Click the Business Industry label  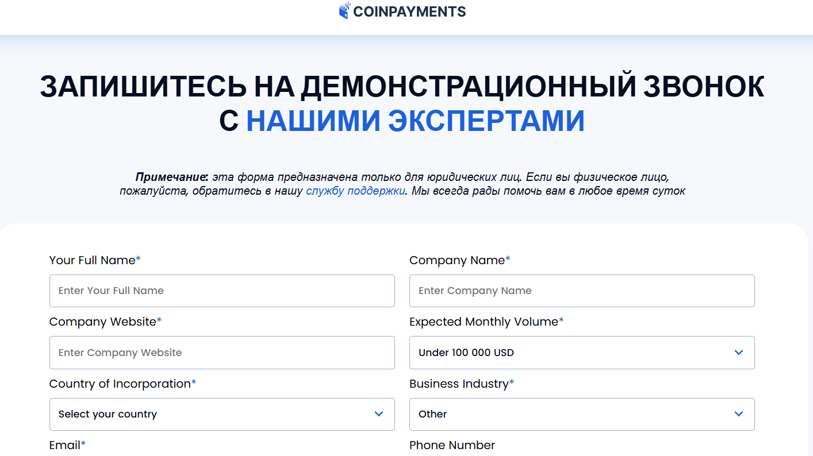[462, 384]
